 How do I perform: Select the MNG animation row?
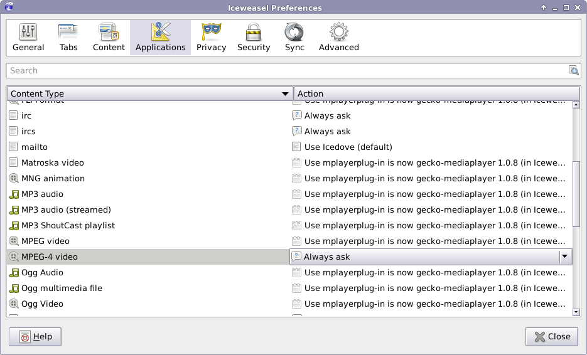click(289, 178)
